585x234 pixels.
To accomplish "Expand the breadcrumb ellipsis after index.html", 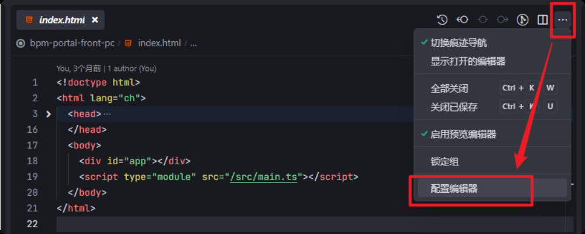I will coord(194,43).
